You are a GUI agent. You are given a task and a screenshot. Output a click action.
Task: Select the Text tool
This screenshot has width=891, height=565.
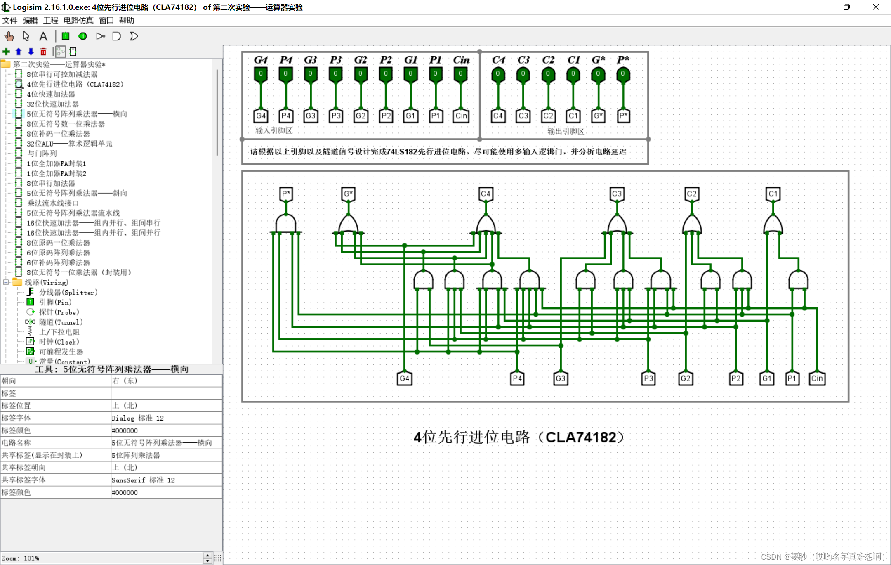(43, 36)
